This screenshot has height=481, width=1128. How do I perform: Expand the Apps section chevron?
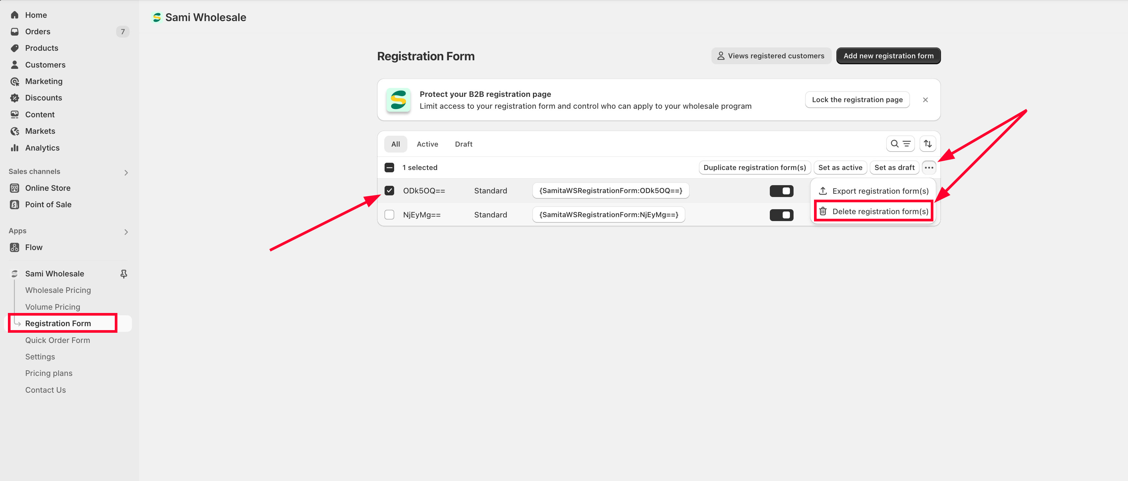[126, 232]
